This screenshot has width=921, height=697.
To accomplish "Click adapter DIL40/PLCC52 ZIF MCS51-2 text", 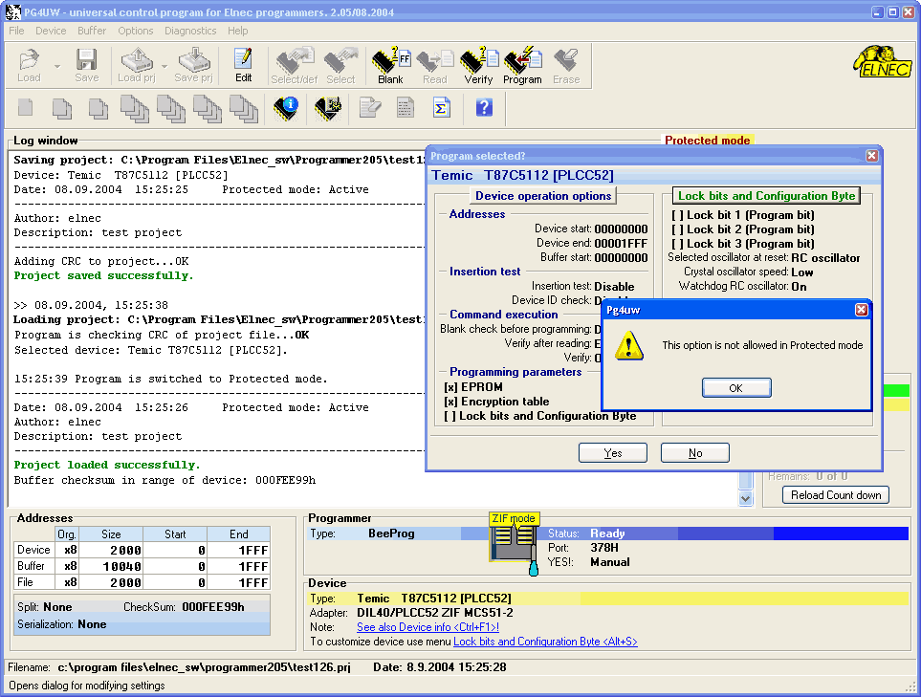I will click(x=434, y=613).
